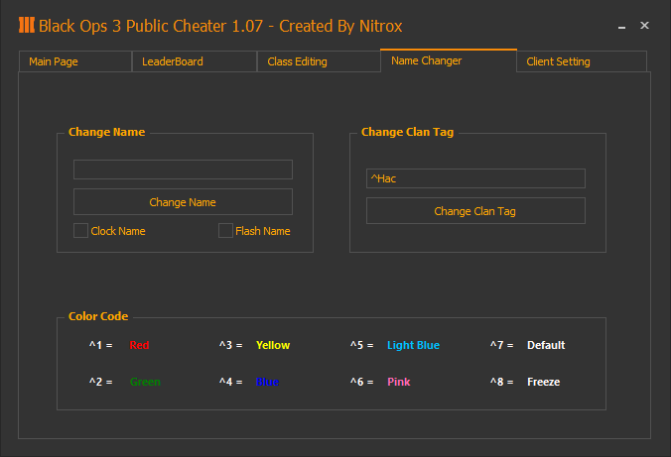
Task: Click the "^7 =" code text
Action: (x=502, y=345)
